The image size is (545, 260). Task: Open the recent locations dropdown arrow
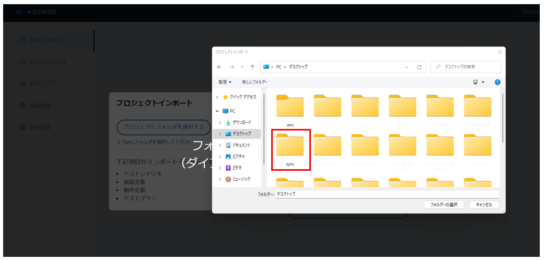pos(242,67)
